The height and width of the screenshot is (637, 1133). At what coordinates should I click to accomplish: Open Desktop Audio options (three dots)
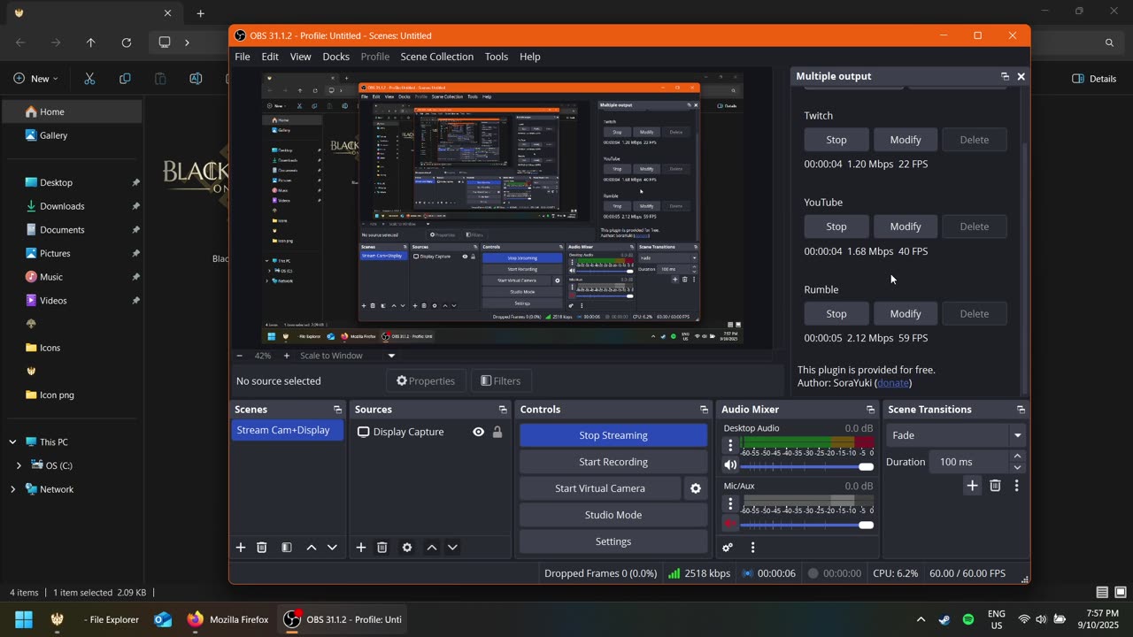pos(730,446)
